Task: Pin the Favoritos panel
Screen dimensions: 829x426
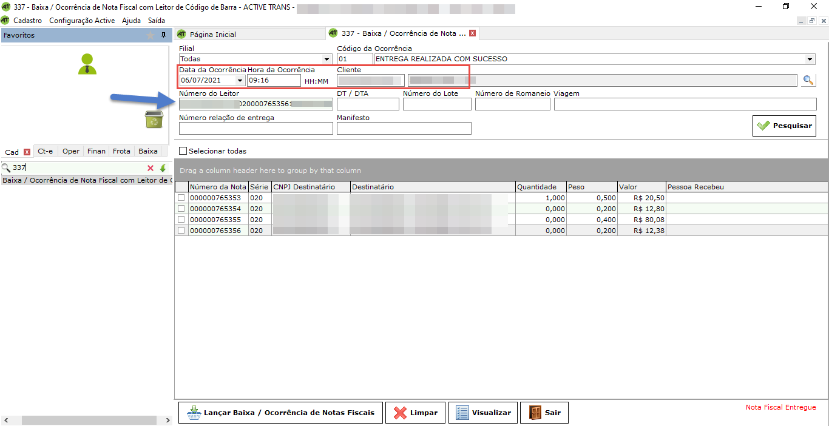Action: pyautogui.click(x=163, y=35)
